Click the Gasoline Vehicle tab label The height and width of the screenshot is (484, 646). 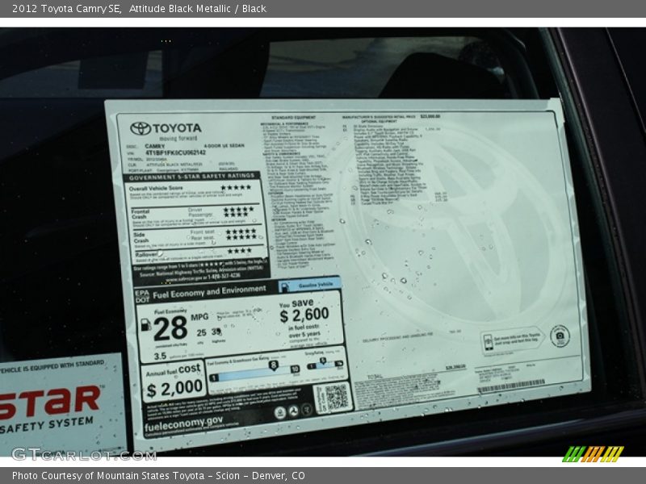pyautogui.click(x=310, y=286)
